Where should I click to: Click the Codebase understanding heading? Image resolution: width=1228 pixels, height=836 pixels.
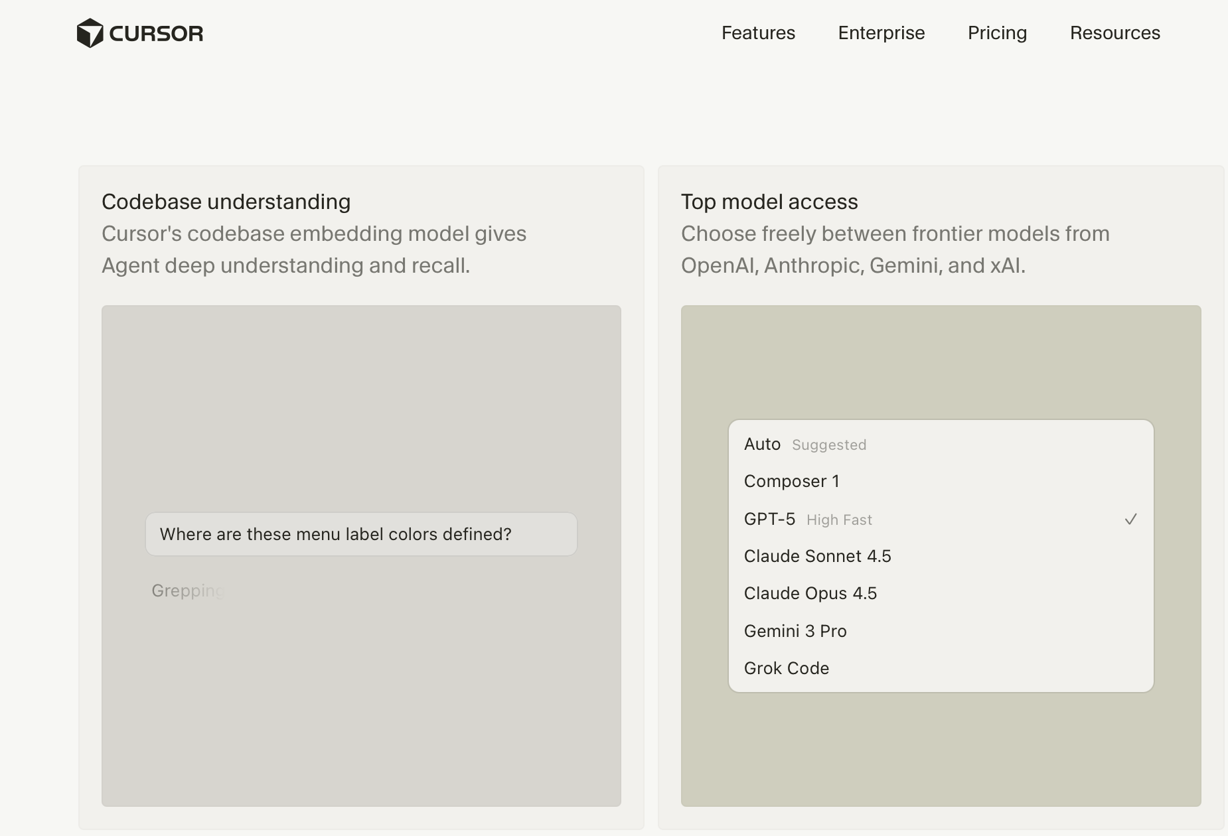pos(226,202)
